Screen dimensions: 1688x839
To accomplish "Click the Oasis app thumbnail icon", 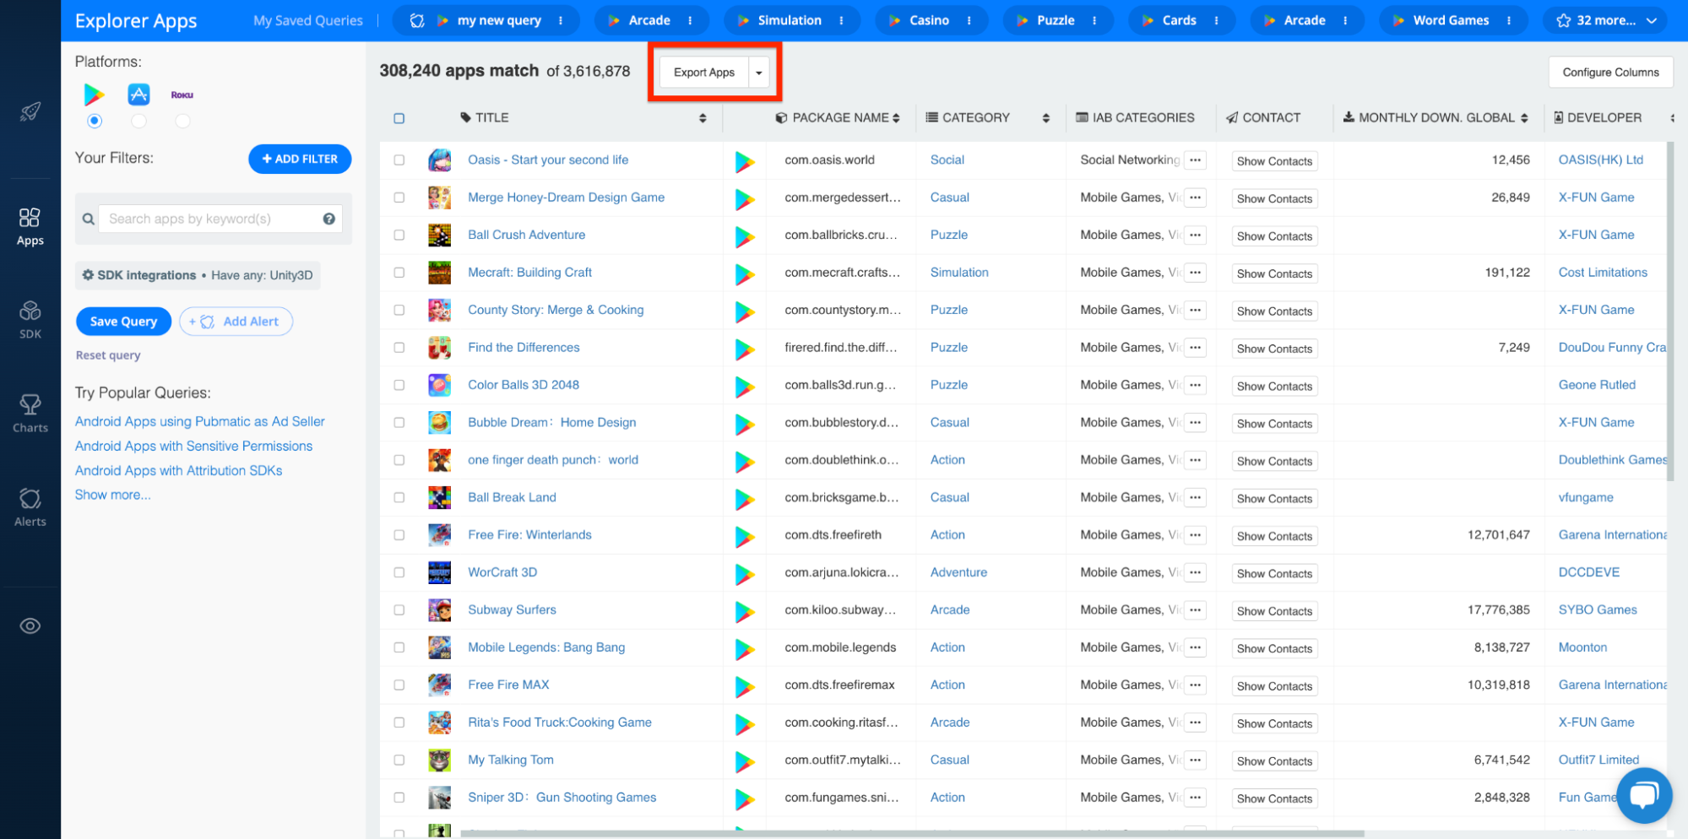I will (439, 160).
